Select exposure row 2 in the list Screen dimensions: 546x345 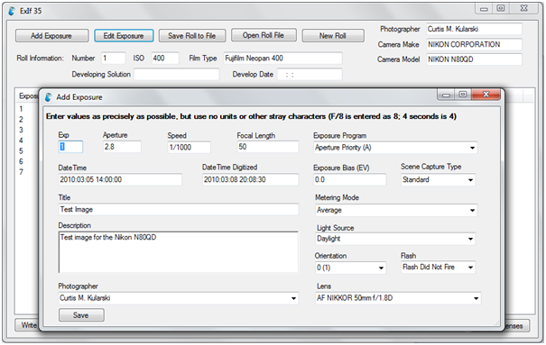(21, 120)
